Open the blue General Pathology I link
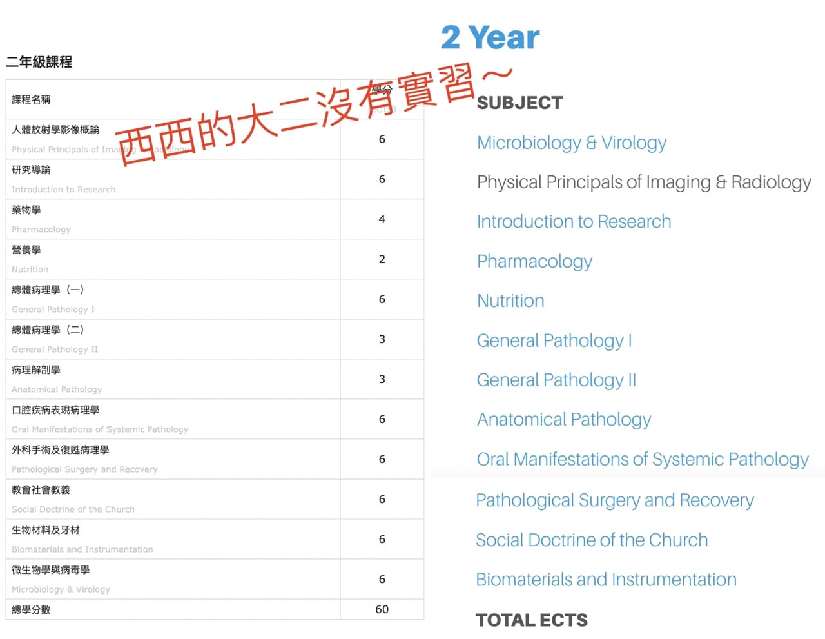 pyautogui.click(x=554, y=340)
